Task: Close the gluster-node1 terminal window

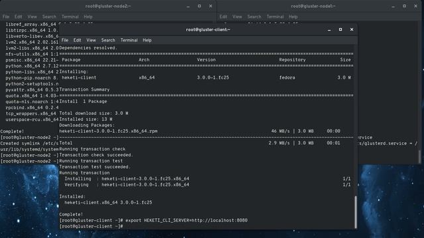Action: pos(415,6)
